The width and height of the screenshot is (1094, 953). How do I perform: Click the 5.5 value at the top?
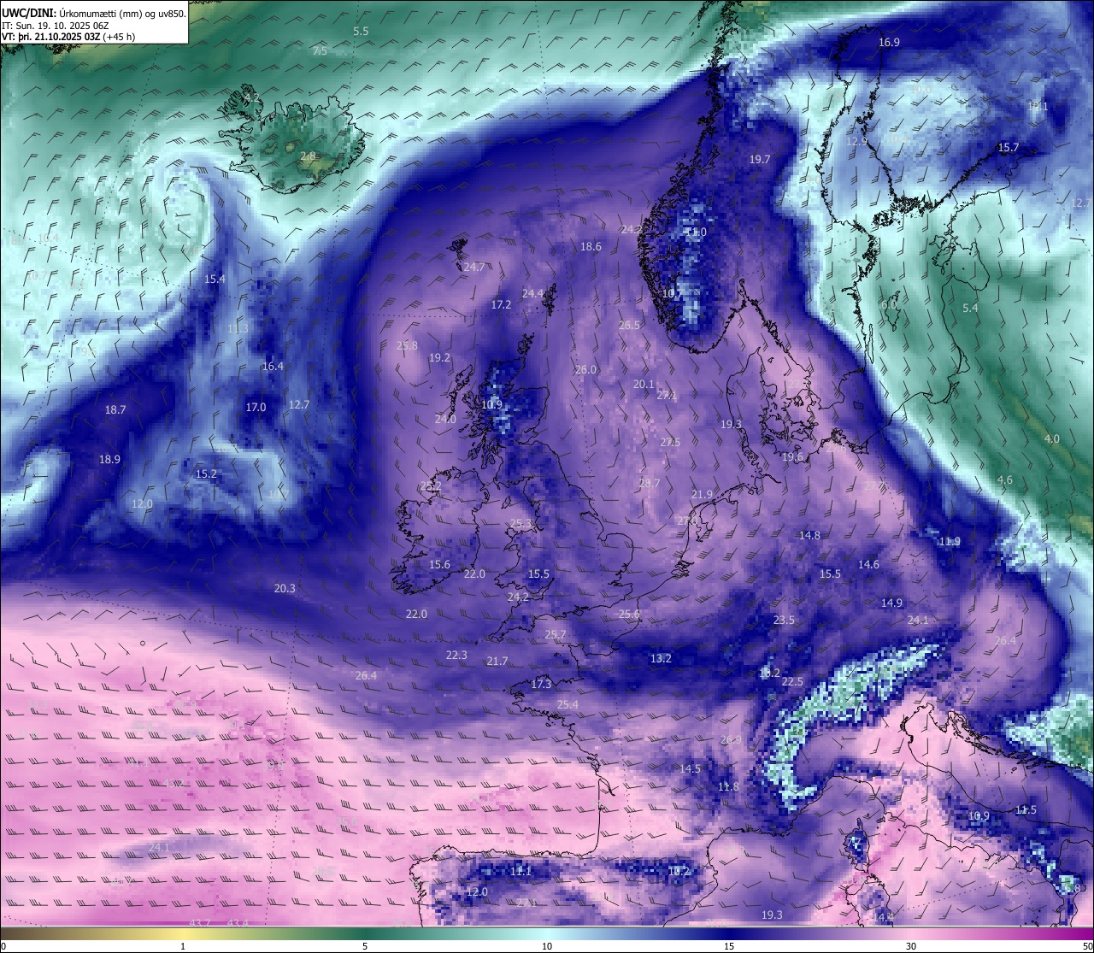(361, 31)
